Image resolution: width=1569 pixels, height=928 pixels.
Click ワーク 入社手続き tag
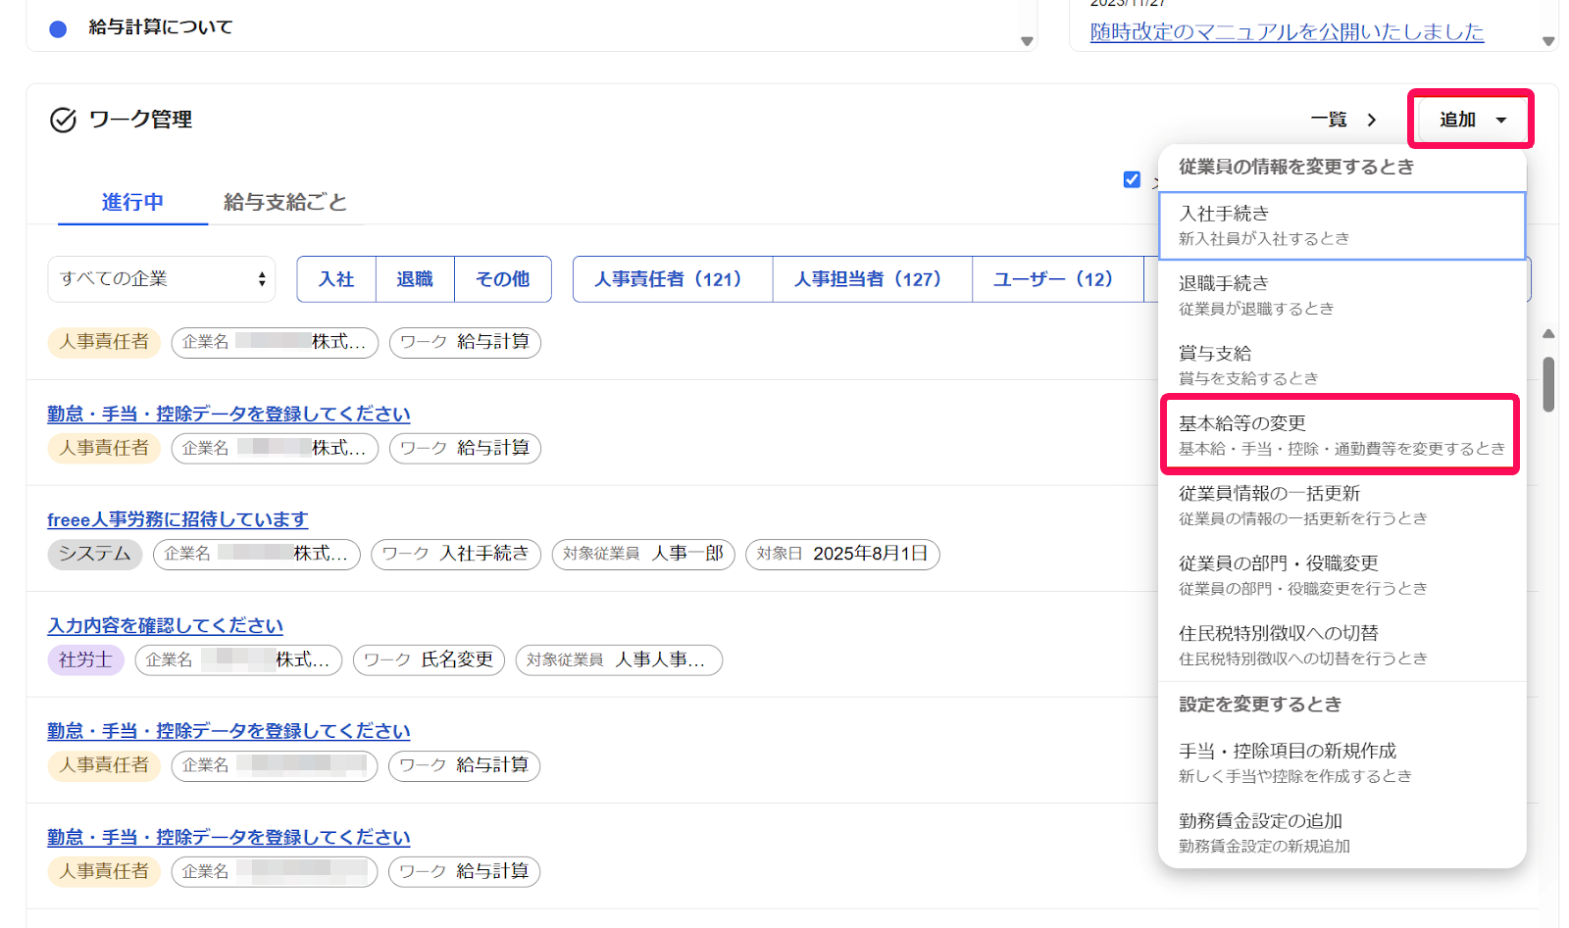pos(456,554)
